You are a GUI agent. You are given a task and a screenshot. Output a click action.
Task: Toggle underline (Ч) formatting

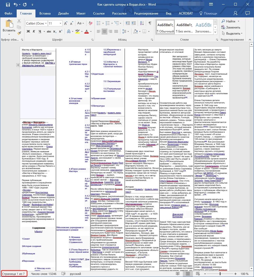40,31
